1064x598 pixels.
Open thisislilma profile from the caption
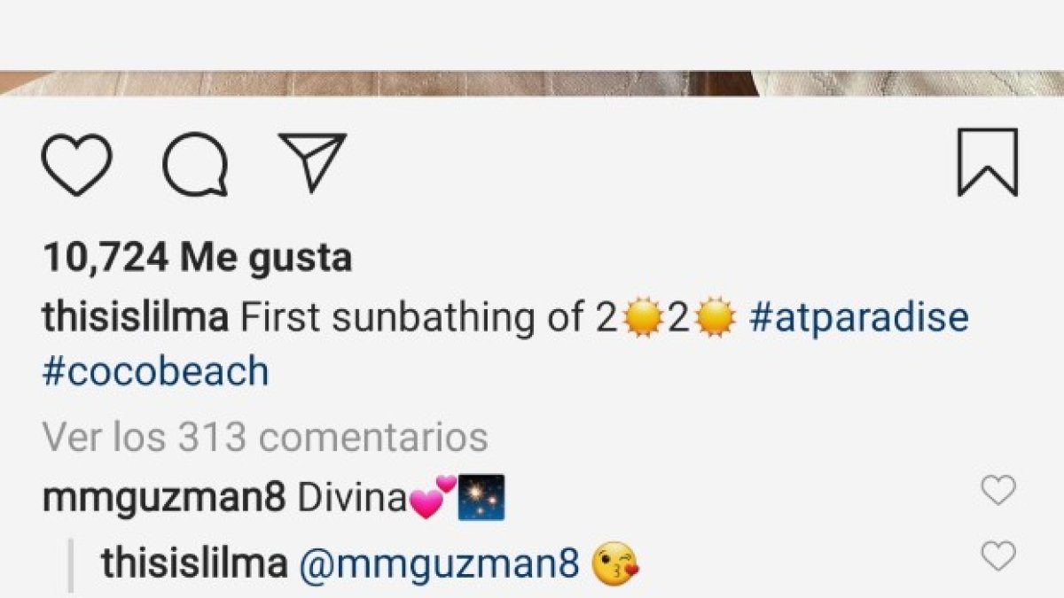[x=136, y=317]
